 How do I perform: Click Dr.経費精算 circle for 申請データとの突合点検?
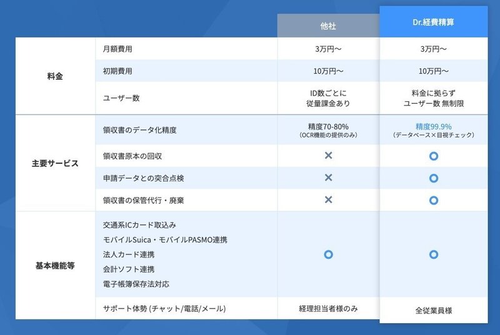click(433, 178)
